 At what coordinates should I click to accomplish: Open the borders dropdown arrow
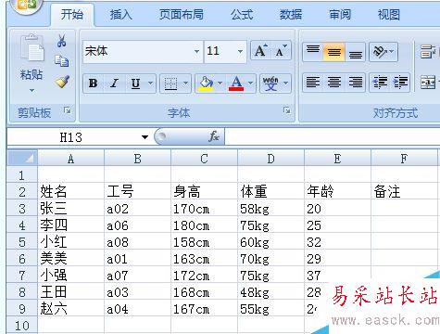tap(185, 83)
